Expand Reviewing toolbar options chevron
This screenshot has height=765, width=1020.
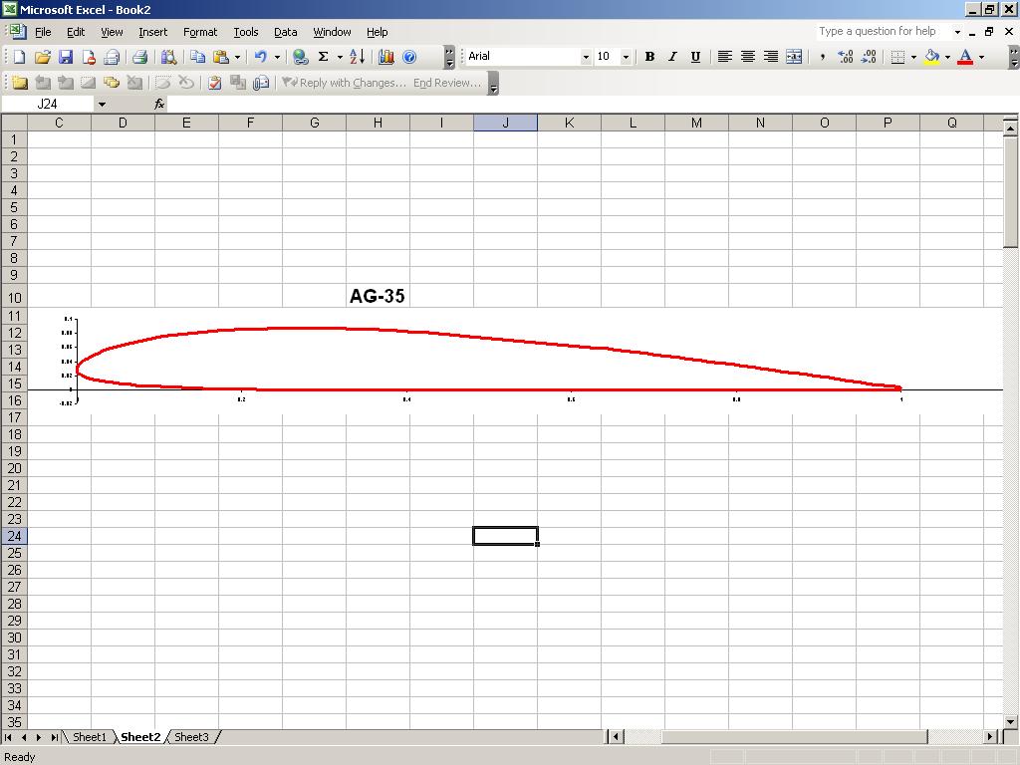494,84
